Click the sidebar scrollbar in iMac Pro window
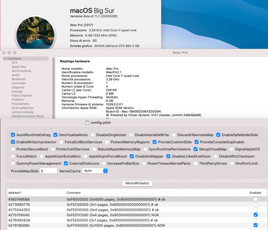 (x=53, y=88)
